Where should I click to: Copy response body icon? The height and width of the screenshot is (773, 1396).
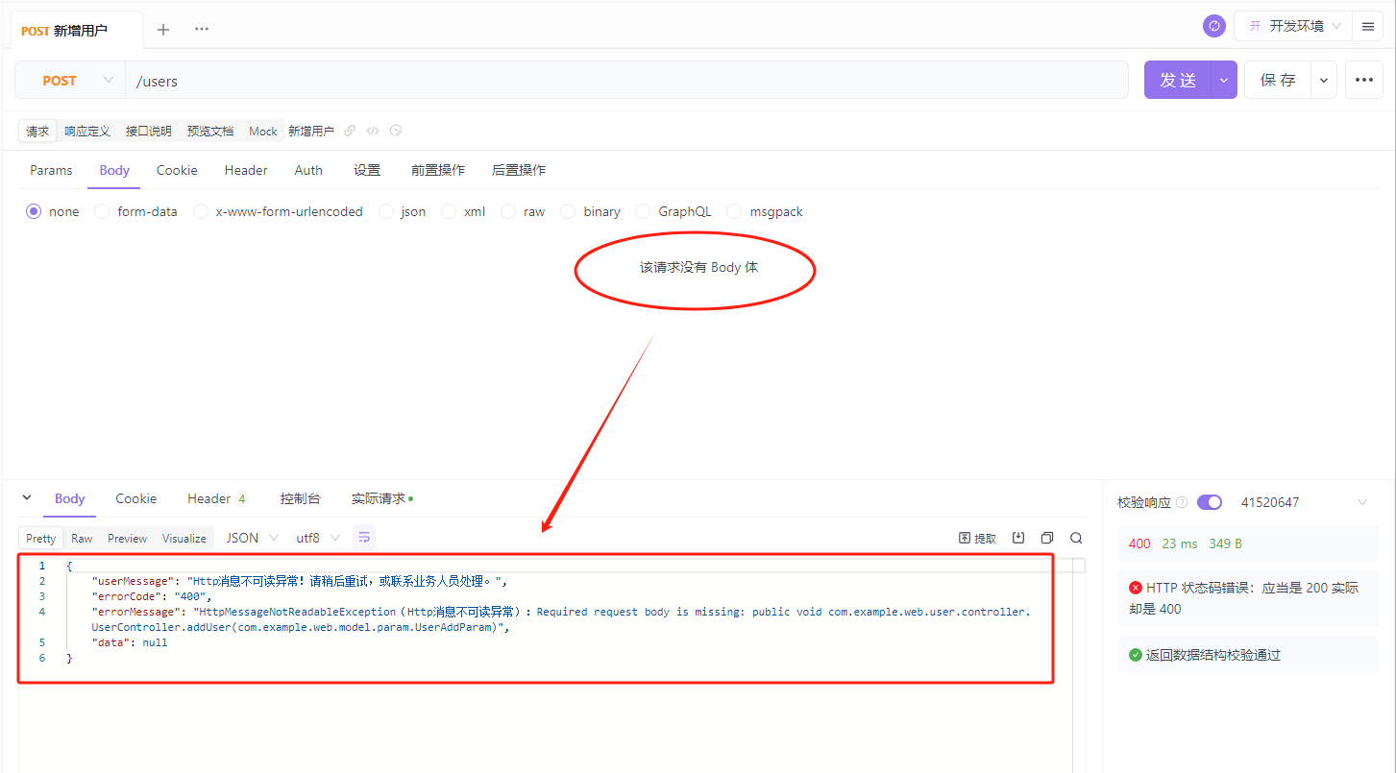pyautogui.click(x=1047, y=538)
